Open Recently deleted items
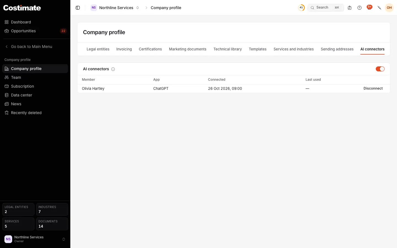Screen dimensions: 397x248 click(35, 113)
